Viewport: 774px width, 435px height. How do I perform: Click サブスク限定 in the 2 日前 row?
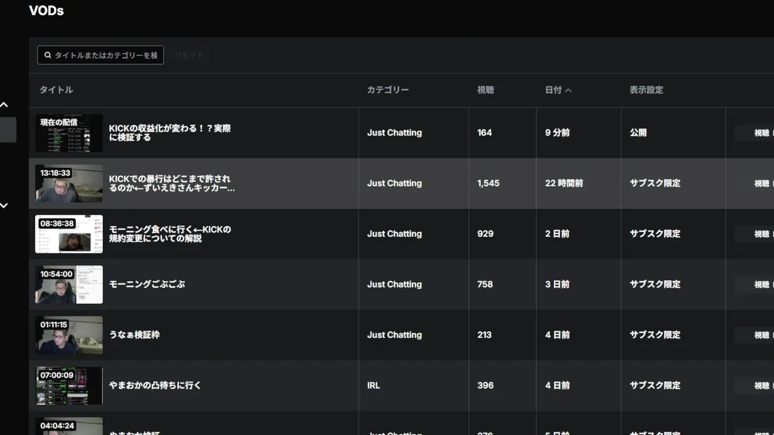655,234
